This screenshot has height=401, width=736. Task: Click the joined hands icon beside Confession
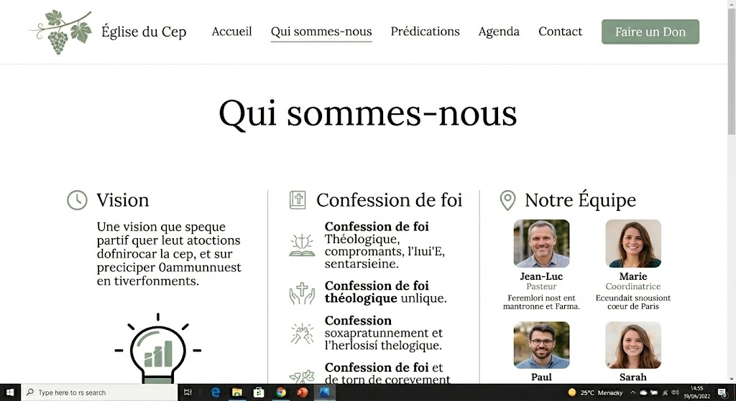tap(302, 333)
